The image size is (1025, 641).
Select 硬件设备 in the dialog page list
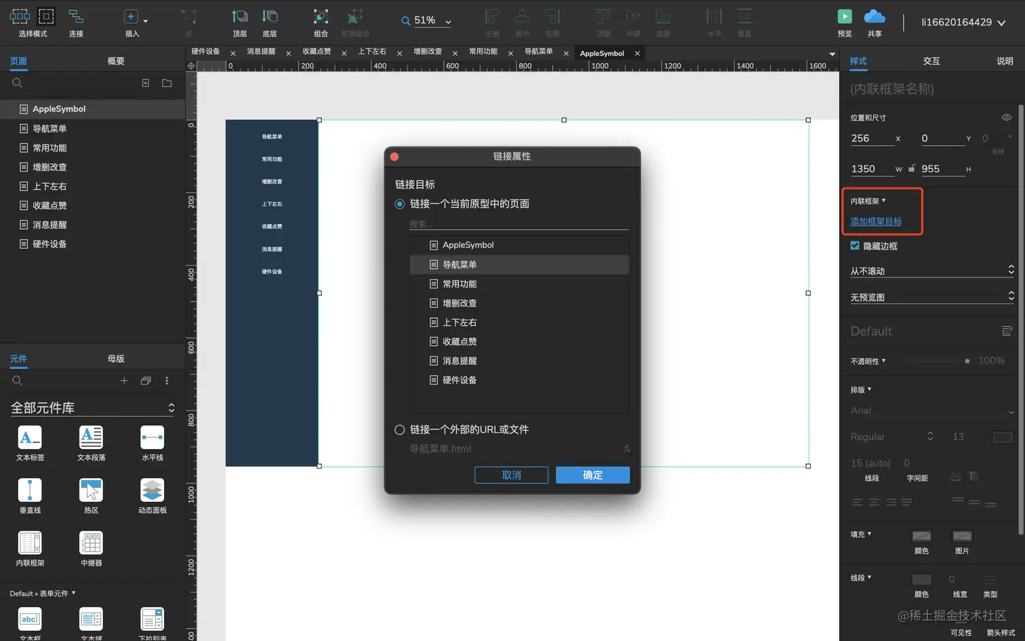pyautogui.click(x=519, y=381)
